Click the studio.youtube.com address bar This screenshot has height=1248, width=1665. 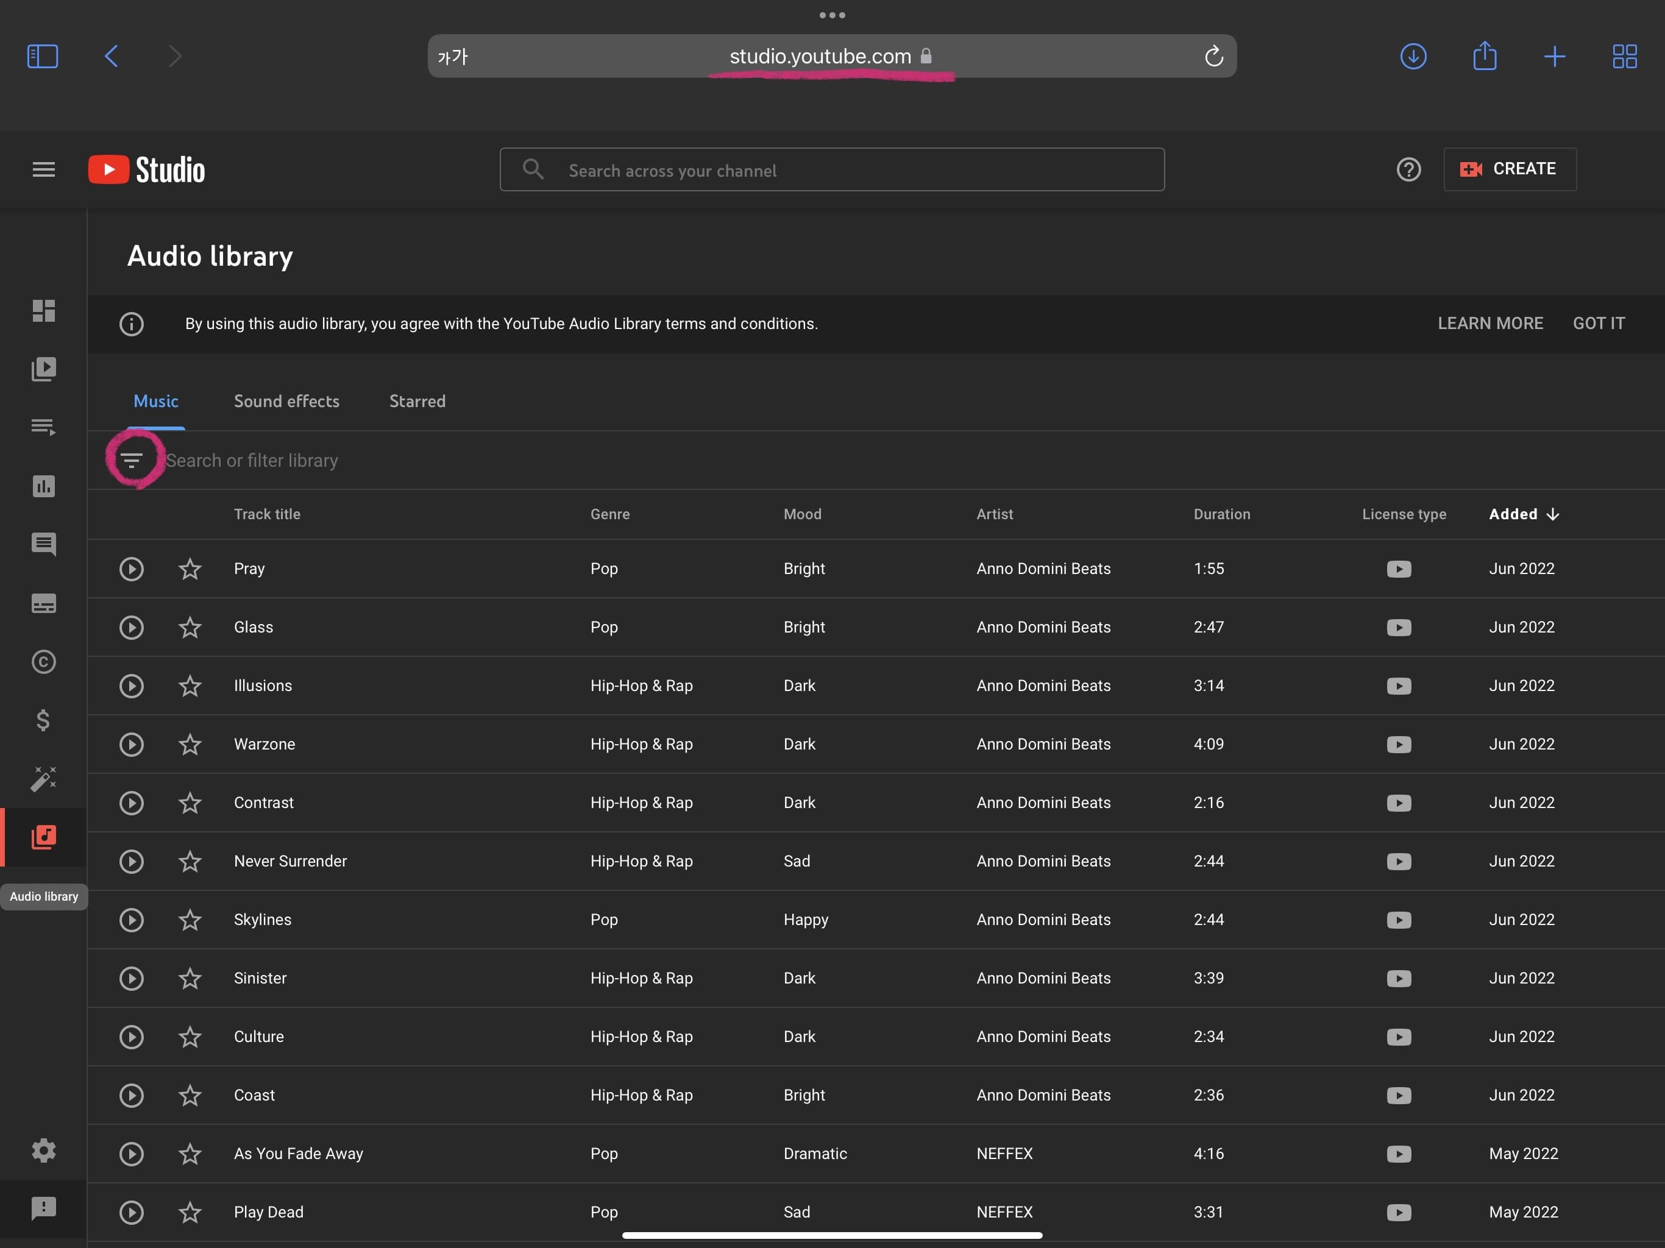(x=832, y=57)
